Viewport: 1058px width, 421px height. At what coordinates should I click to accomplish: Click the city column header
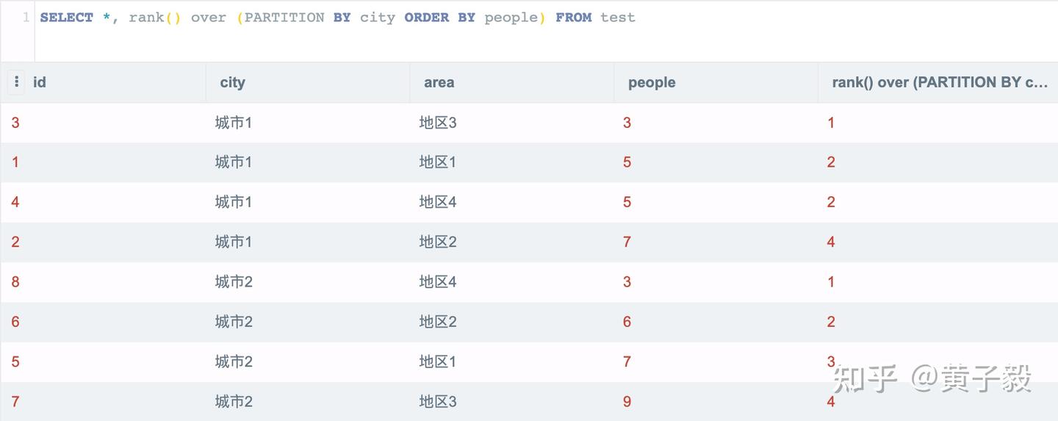[x=232, y=82]
